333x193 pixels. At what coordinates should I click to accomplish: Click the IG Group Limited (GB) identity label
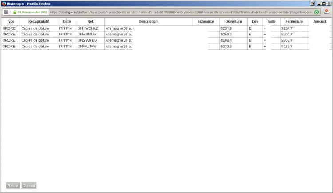click(32, 12)
